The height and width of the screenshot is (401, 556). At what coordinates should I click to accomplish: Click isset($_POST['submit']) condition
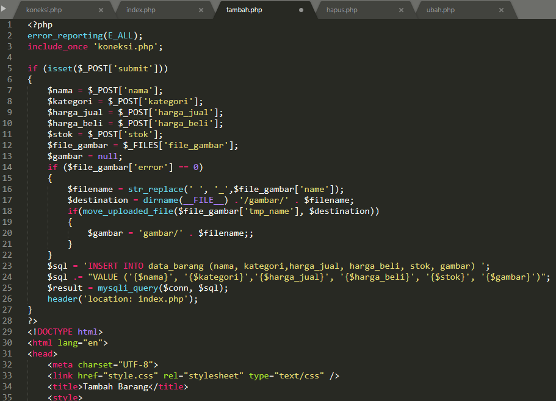tap(106, 69)
